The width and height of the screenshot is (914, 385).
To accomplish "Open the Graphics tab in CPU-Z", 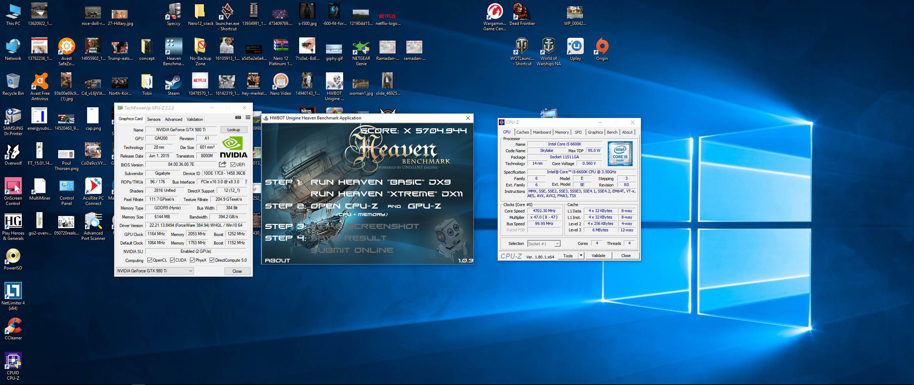I will pyautogui.click(x=595, y=132).
